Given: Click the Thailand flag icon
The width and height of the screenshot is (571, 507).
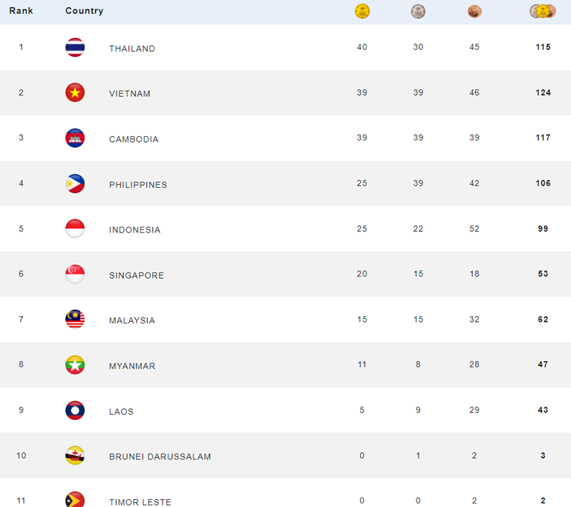Looking at the screenshot, I should click(x=75, y=48).
